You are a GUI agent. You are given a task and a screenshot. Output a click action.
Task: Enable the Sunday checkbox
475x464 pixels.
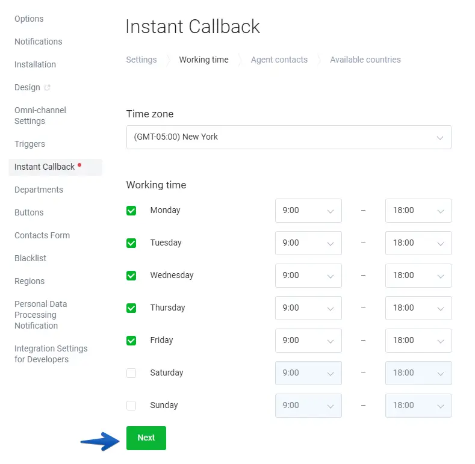coord(131,406)
